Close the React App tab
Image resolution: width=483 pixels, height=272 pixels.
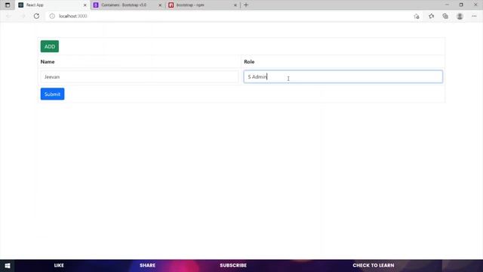[85, 5]
